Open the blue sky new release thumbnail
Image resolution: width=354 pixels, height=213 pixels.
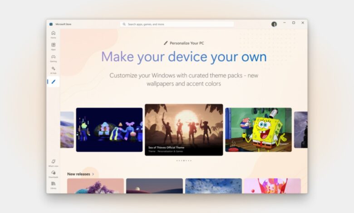point(214,186)
